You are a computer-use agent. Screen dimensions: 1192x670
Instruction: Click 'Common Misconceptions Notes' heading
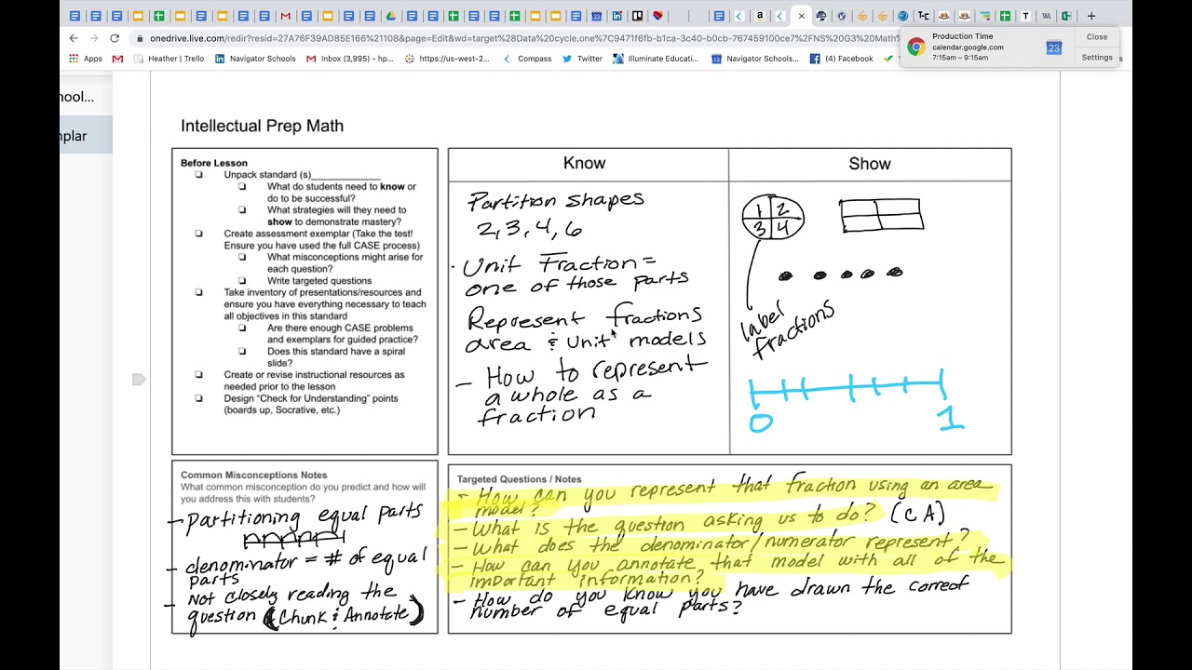253,475
